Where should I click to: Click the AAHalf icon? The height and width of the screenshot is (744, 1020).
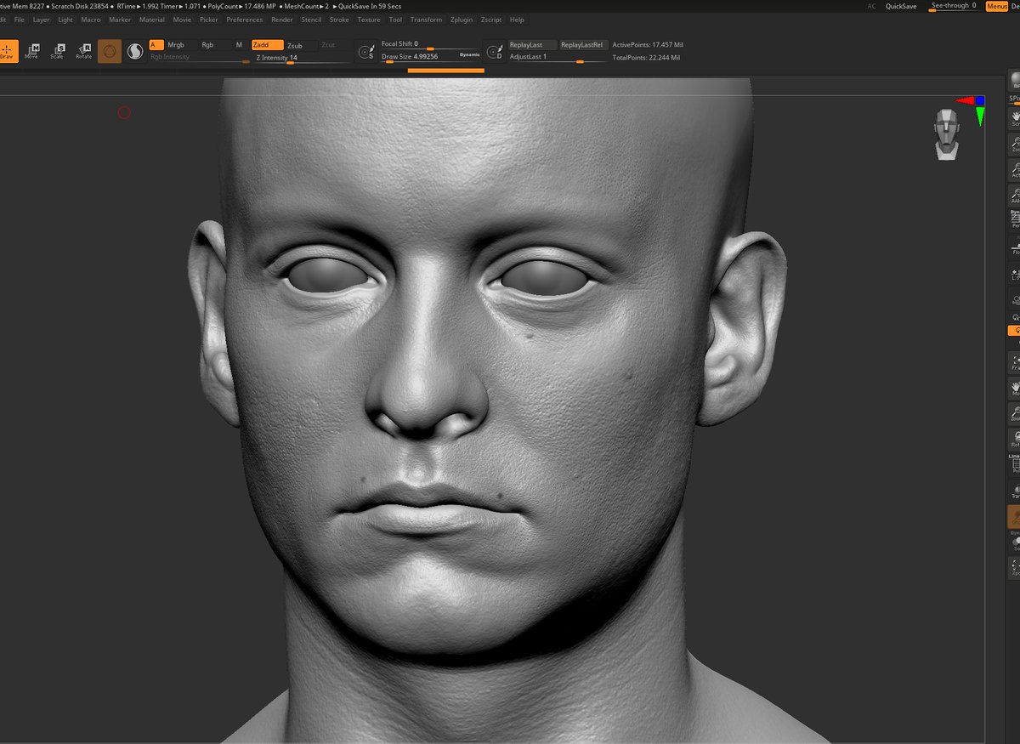pos(1015,197)
